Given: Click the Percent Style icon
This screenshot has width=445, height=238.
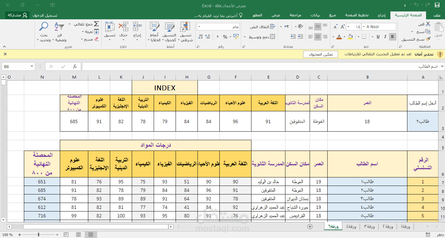Looking at the screenshot, I should pyautogui.click(x=225, y=37).
